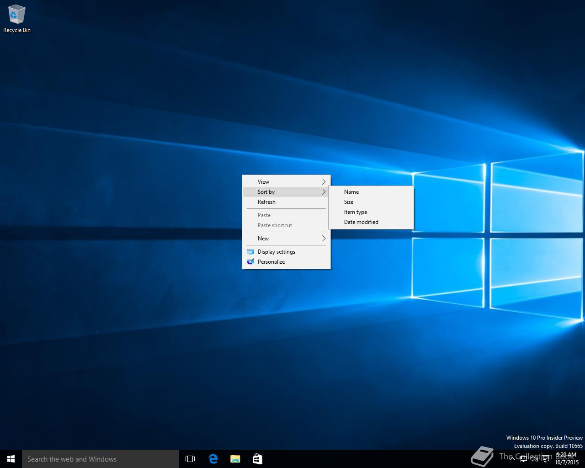This screenshot has width=585, height=468.
Task: Sort desktop icons by Size
Action: point(371,202)
